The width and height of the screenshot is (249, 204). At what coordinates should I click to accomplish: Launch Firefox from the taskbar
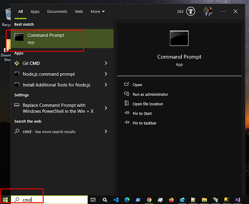(x=171, y=200)
